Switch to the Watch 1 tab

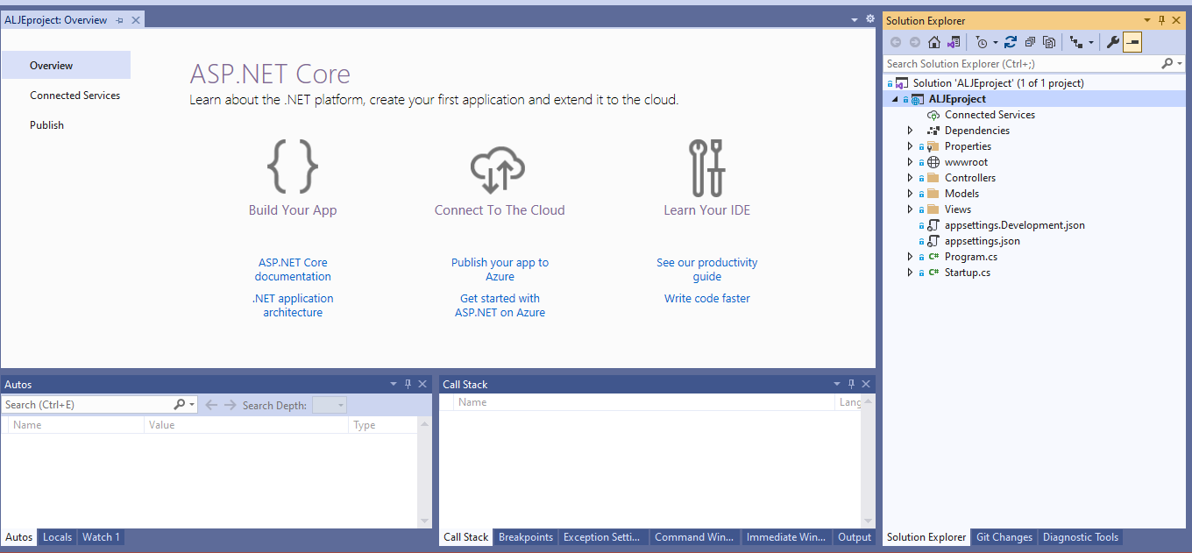101,537
